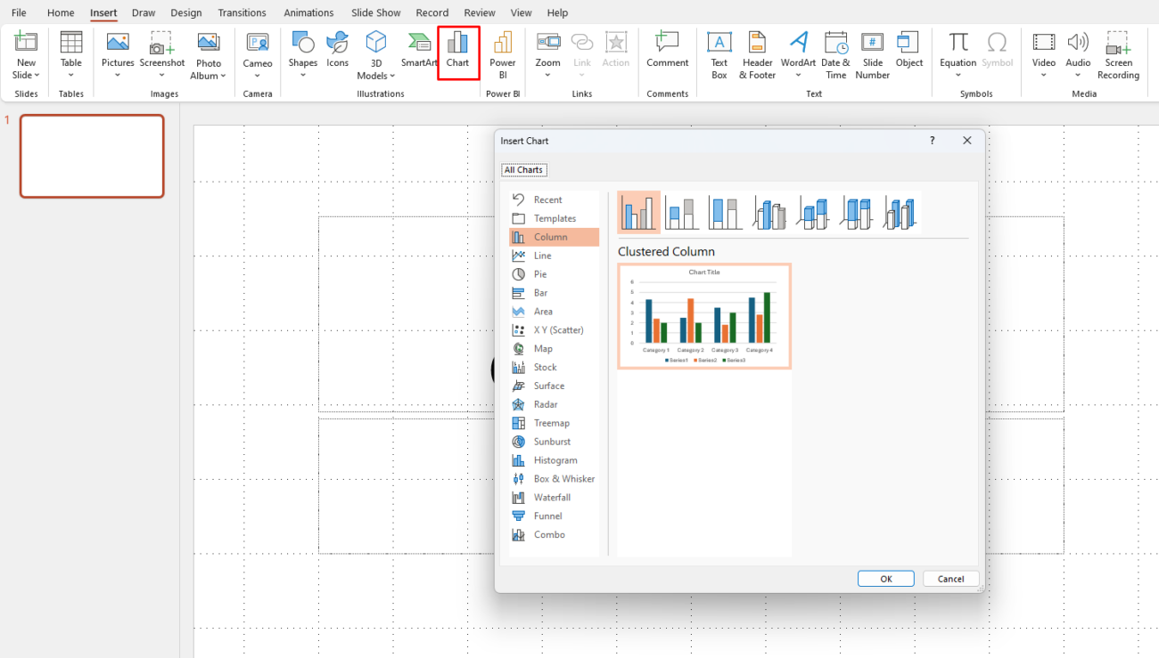Screen dimensions: 1159x658
Task: Click the Equation icon
Action: point(958,42)
